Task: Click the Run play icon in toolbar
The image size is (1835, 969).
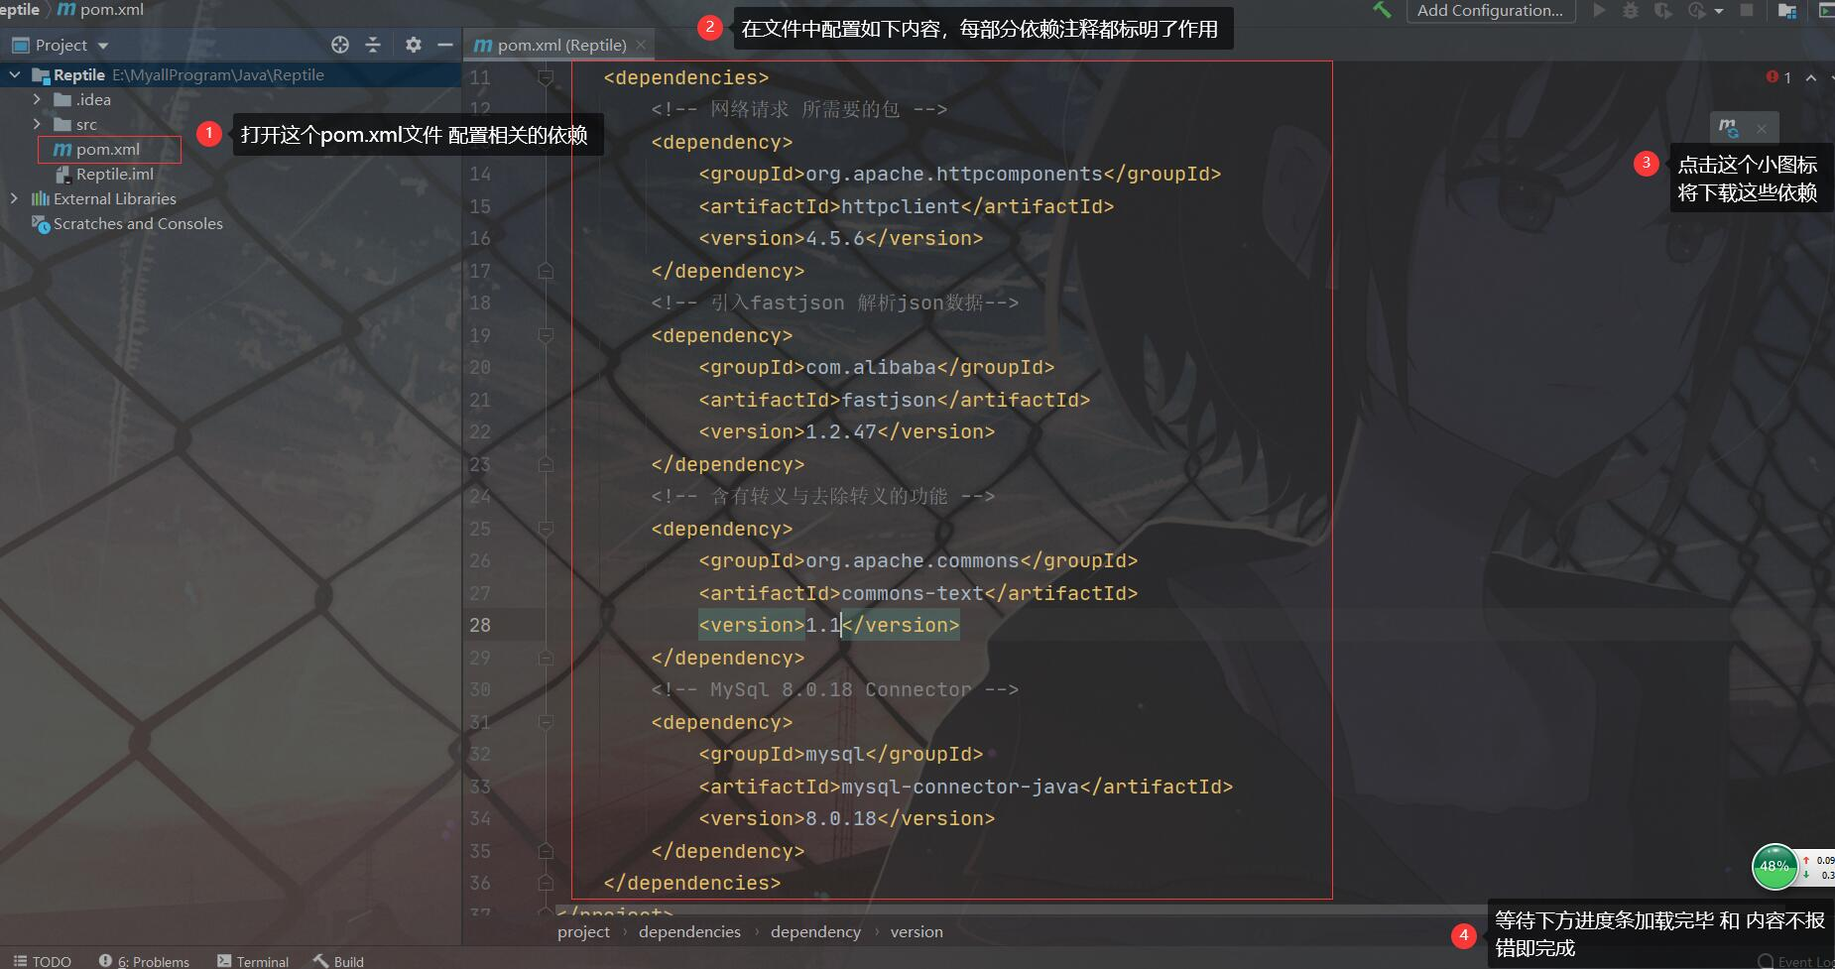Action: tap(1599, 10)
